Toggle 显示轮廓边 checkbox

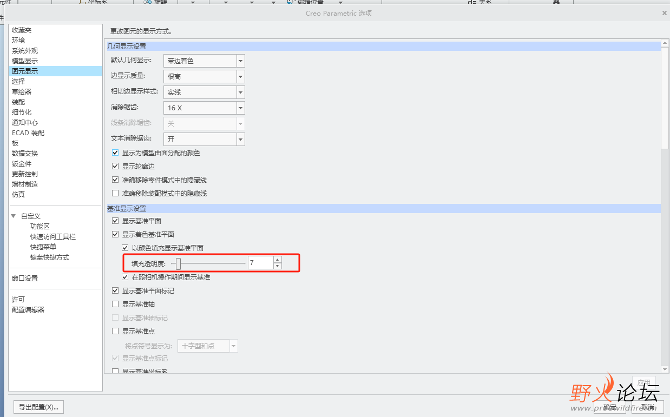click(x=115, y=166)
